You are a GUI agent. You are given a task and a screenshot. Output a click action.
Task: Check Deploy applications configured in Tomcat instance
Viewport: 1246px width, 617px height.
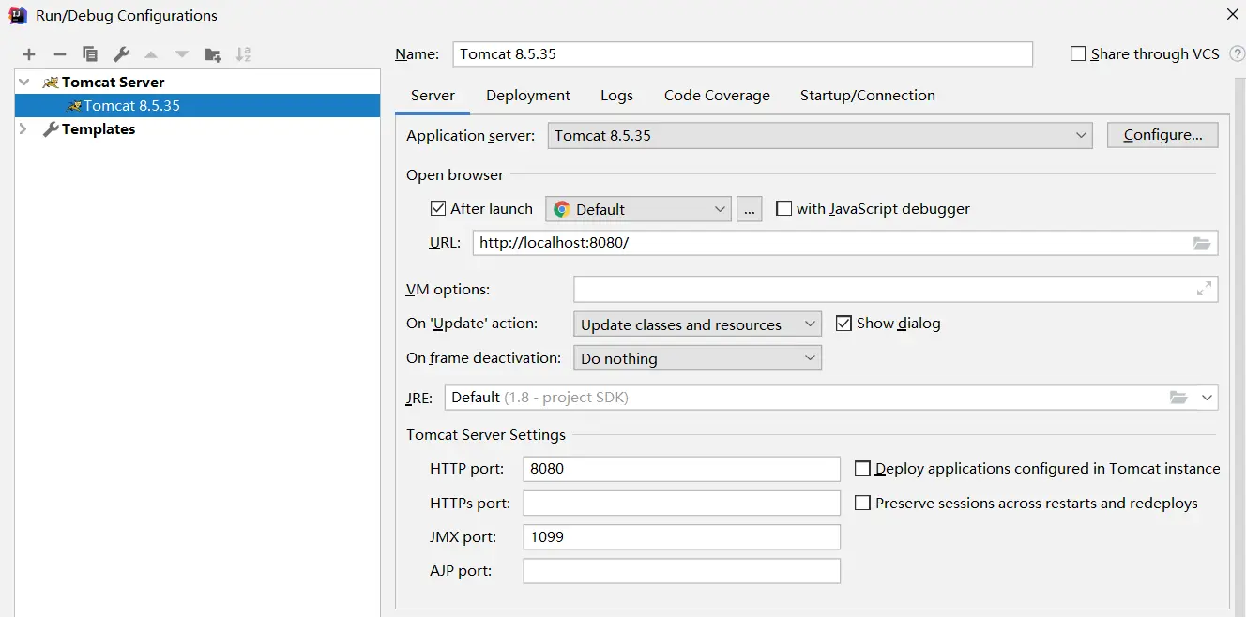(x=863, y=468)
